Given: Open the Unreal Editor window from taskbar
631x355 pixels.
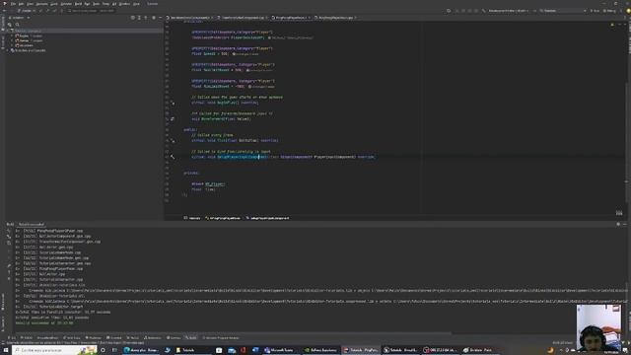Looking at the screenshot, I should coord(400,350).
